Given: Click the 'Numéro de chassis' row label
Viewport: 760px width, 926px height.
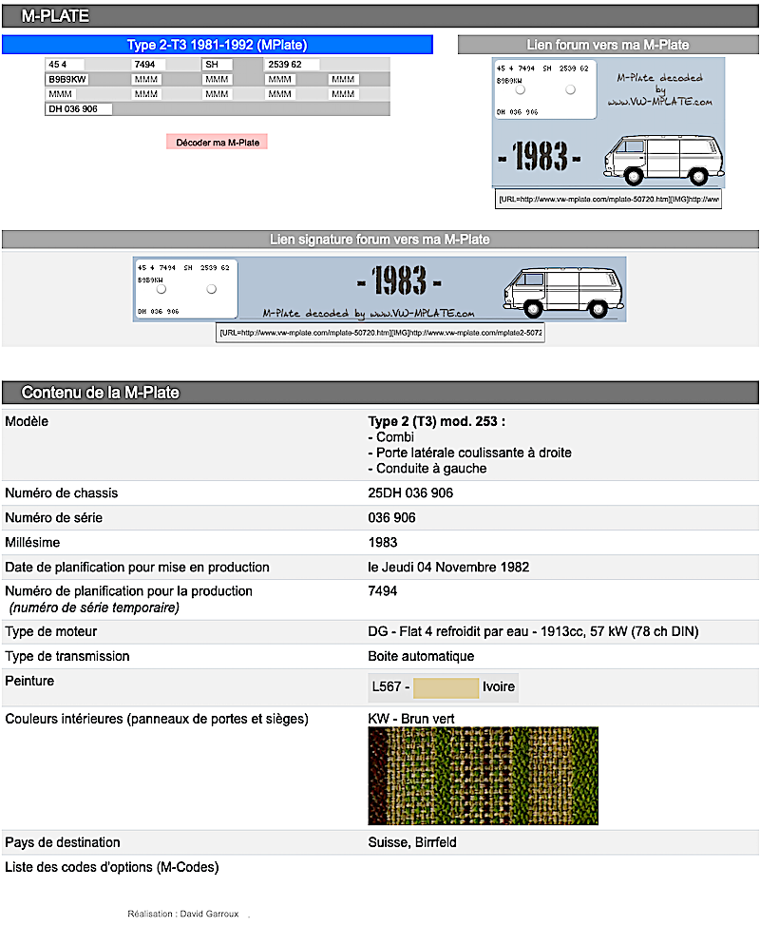Looking at the screenshot, I should [62, 493].
